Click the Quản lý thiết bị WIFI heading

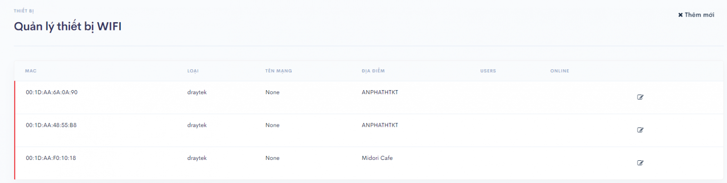coord(68,27)
